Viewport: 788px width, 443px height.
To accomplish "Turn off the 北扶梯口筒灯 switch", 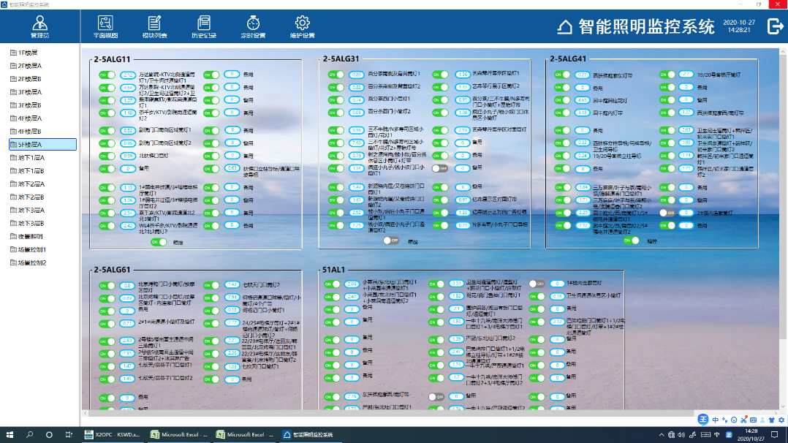I will (x=107, y=156).
